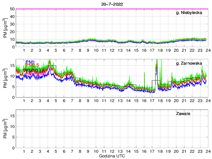Viewport: 212px width, 159px height.
Task: Click the magenta PM10 limit line at 50
Action: click(112, 9)
